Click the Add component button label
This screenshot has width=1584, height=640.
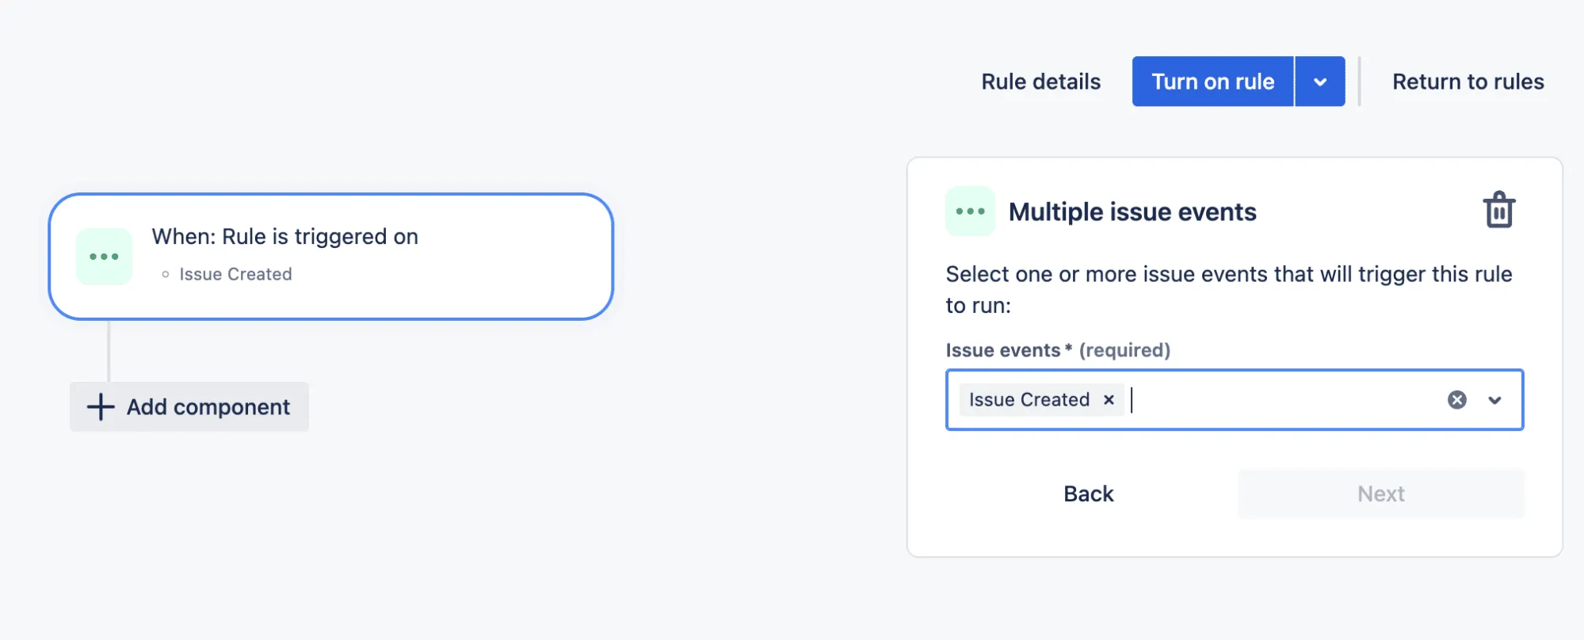pyautogui.click(x=208, y=407)
